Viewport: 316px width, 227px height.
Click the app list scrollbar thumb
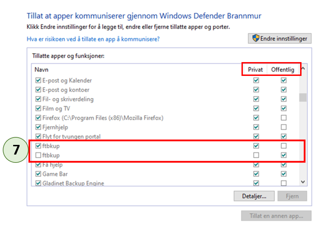[303, 97]
